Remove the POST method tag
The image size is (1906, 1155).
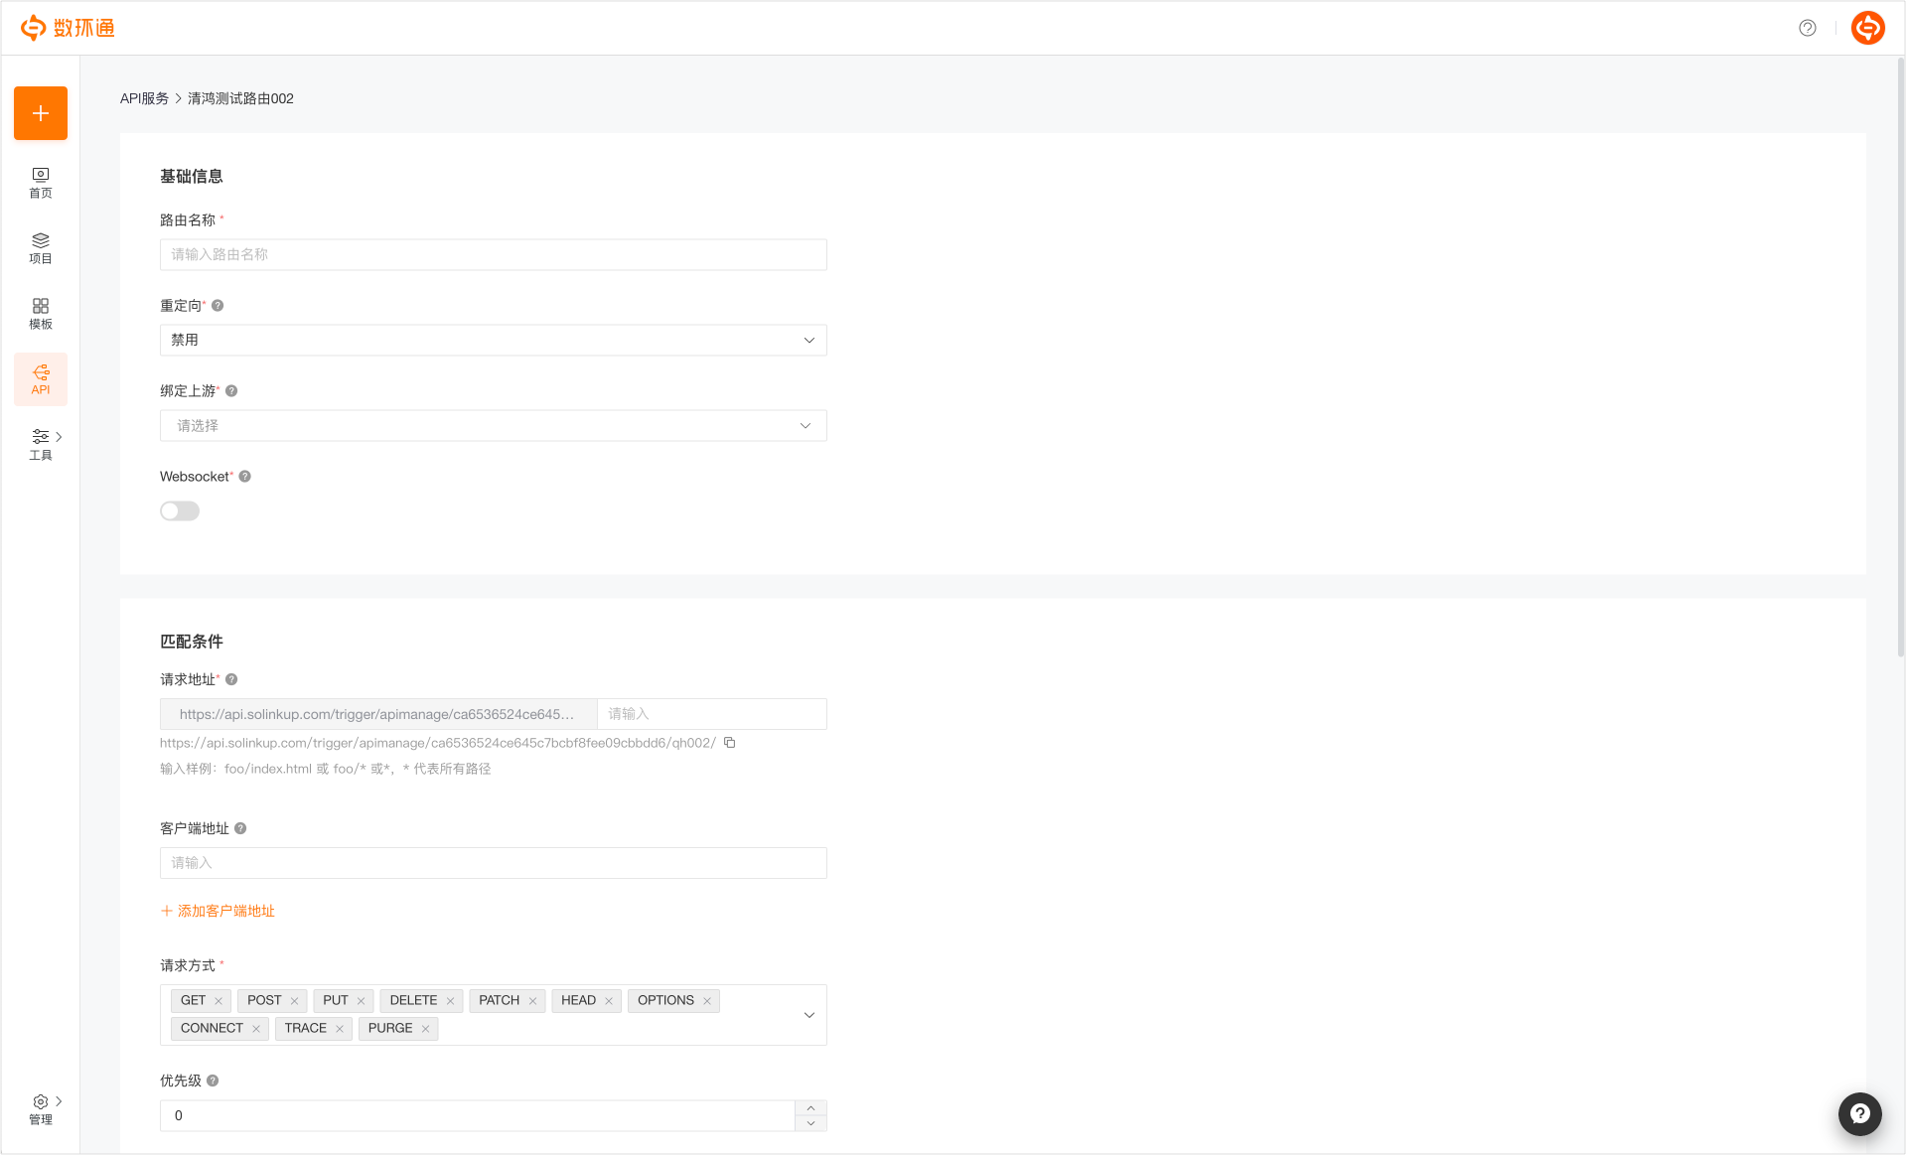(x=294, y=1001)
